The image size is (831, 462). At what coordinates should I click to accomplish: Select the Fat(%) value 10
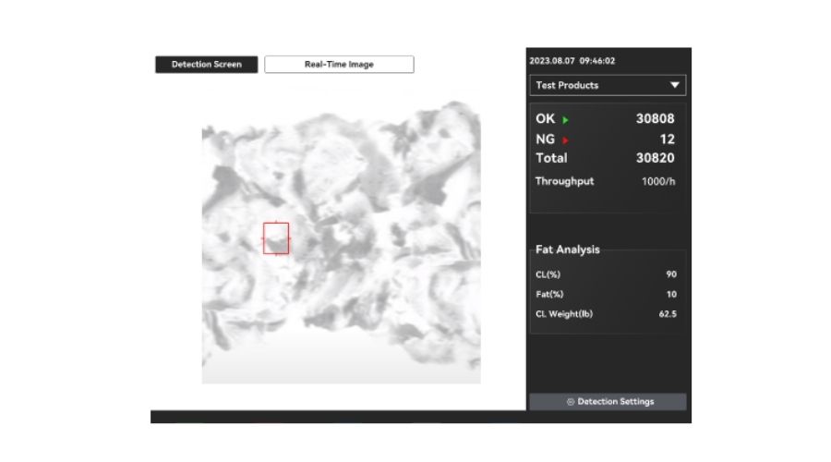click(671, 295)
